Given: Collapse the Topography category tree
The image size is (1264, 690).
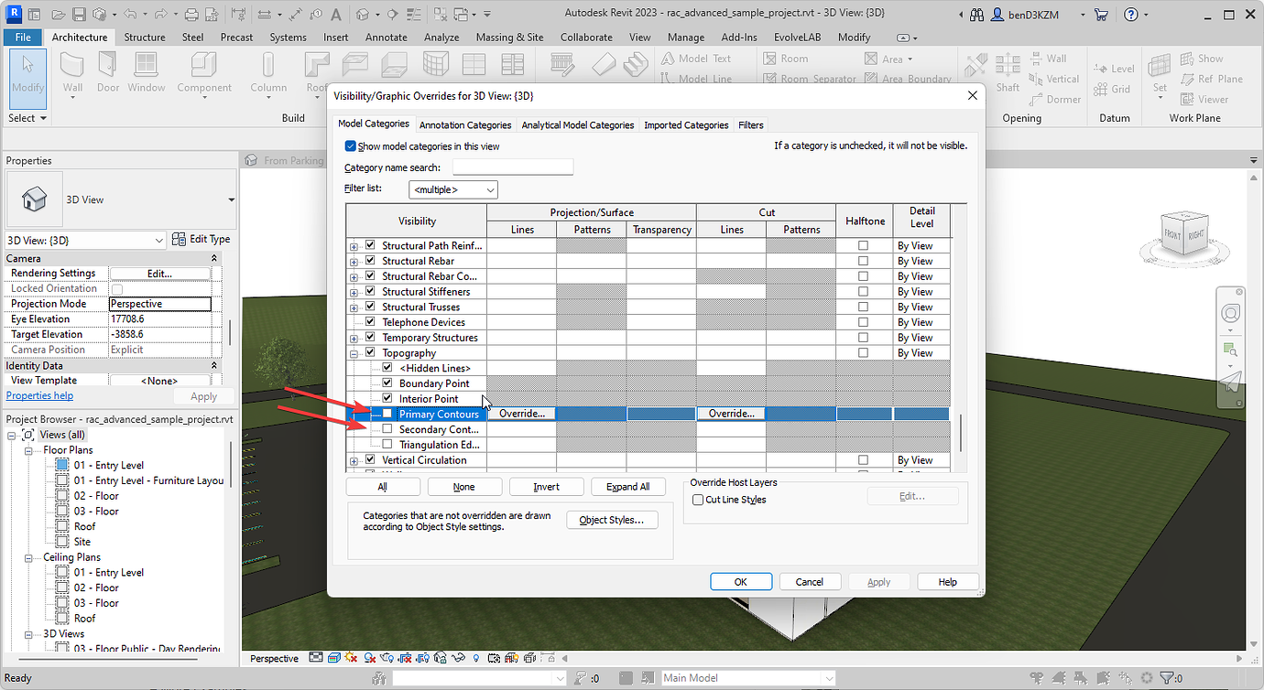Looking at the screenshot, I should pos(354,352).
